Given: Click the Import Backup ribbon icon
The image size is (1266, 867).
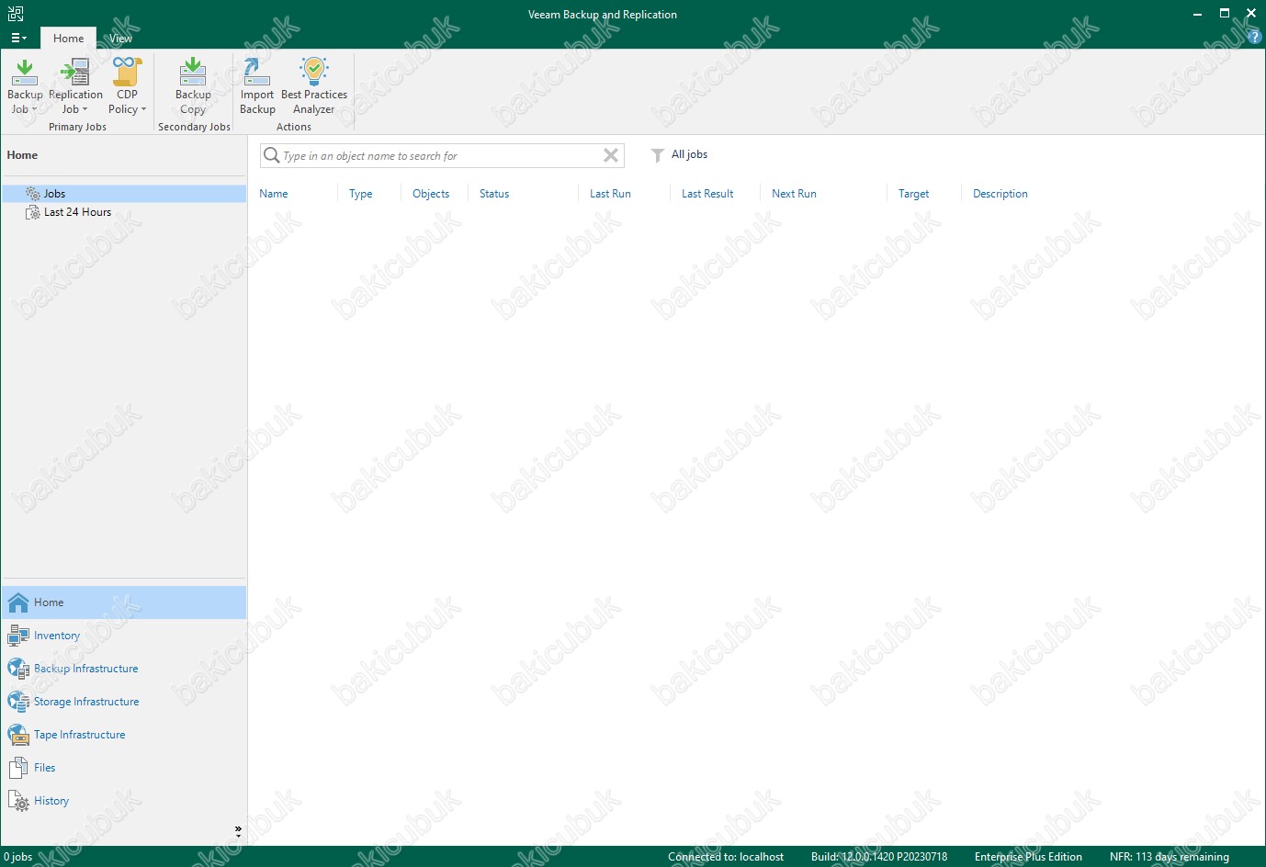Looking at the screenshot, I should (256, 72).
